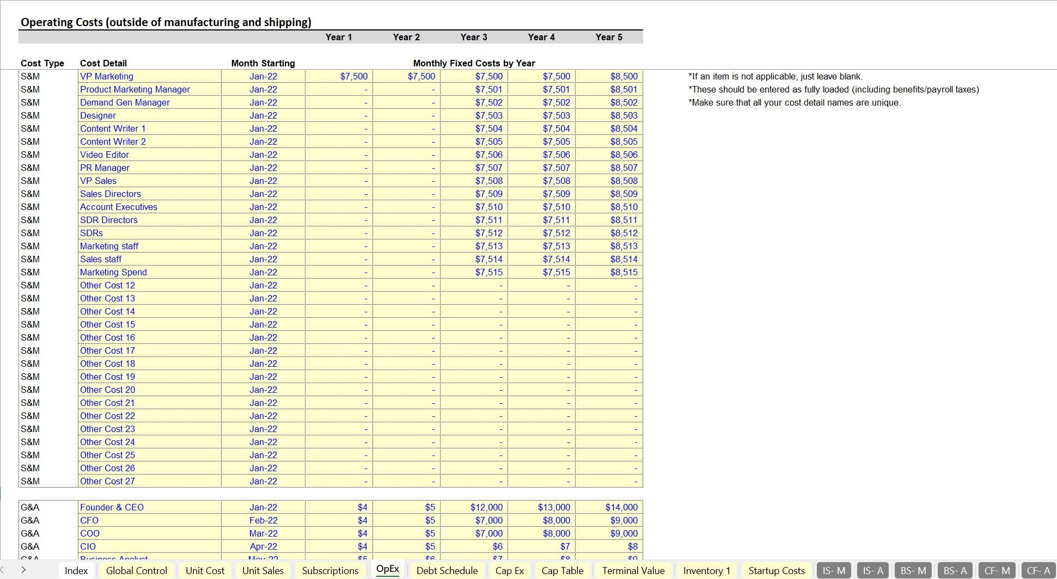The width and height of the screenshot is (1057, 579).
Task: Click the Account Executives cell
Action: point(149,207)
